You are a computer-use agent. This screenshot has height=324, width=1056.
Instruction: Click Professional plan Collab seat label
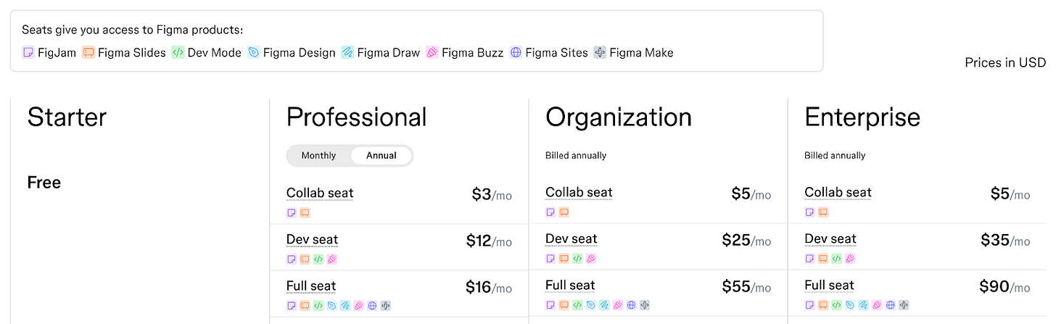320,193
